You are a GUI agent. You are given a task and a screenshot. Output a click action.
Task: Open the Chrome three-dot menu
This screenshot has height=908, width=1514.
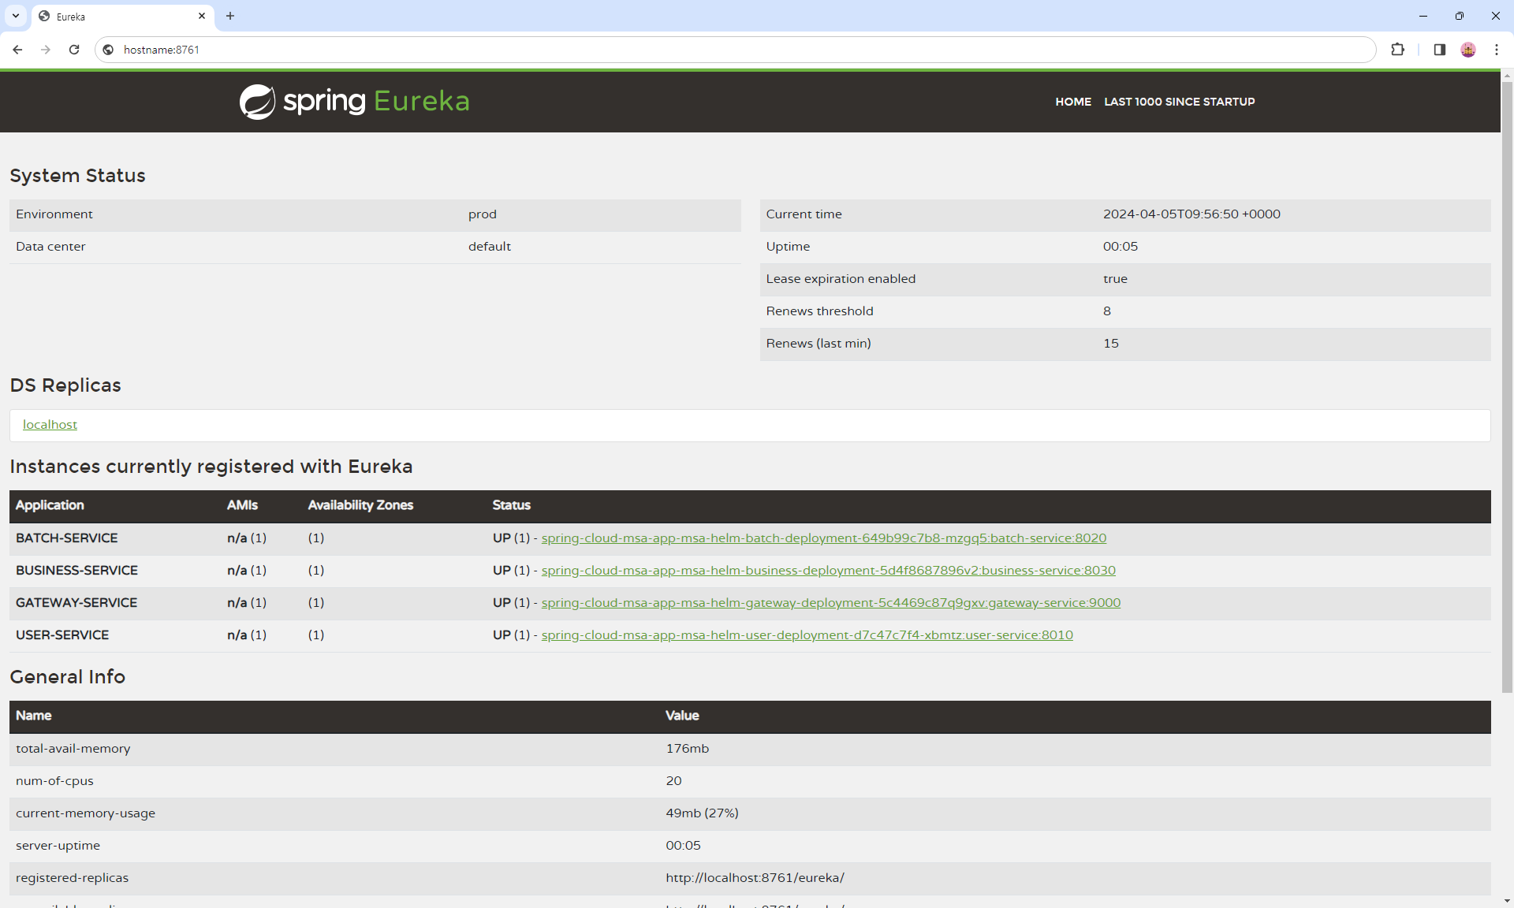tap(1496, 50)
